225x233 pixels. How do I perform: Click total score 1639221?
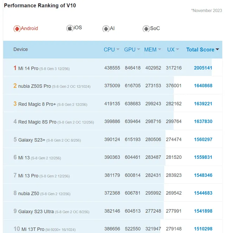click(203, 104)
